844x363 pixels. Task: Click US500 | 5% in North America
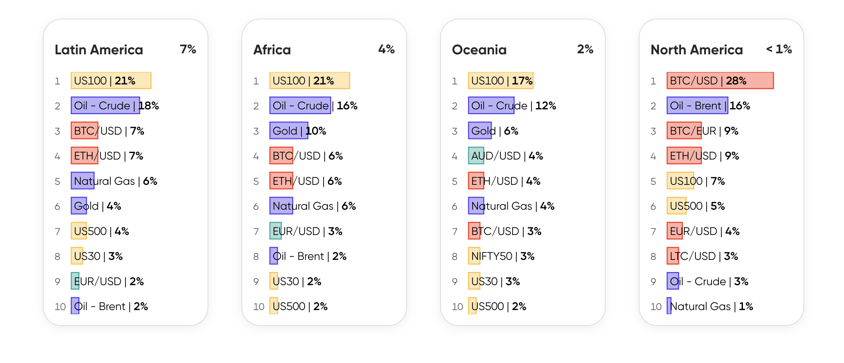[696, 206]
